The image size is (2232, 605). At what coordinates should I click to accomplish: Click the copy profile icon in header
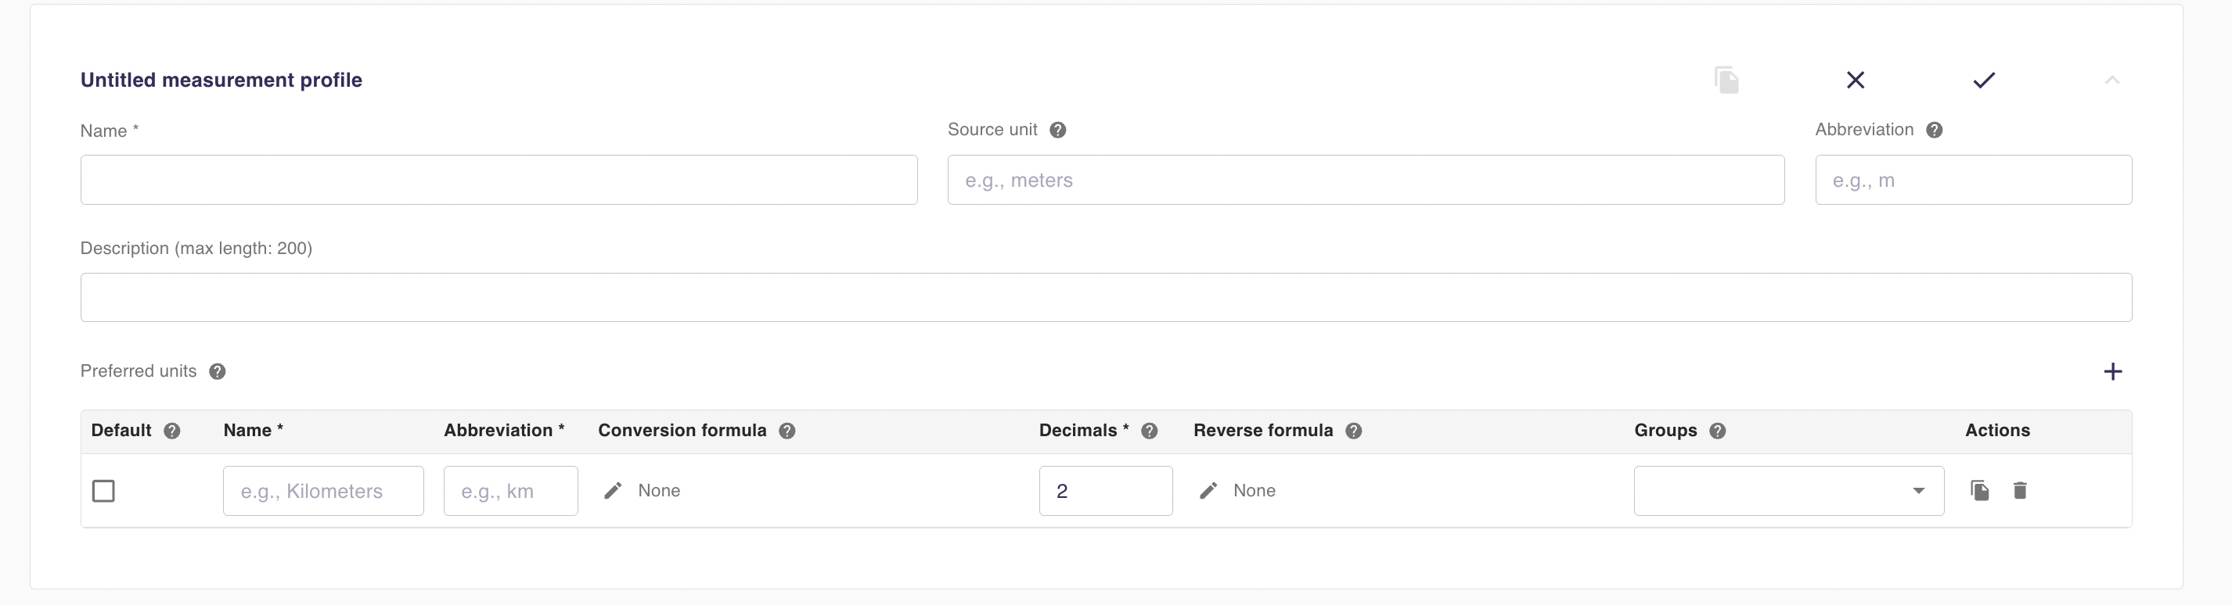click(x=1726, y=81)
